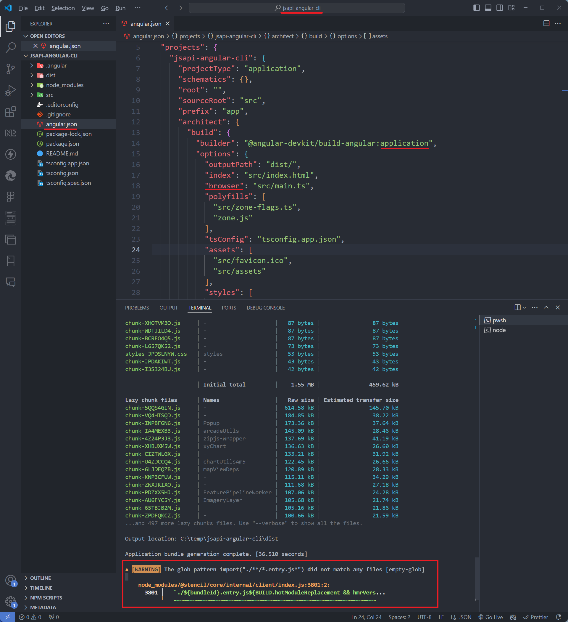Open the Source Control view
Viewport: 568px width, 622px height.
10,69
